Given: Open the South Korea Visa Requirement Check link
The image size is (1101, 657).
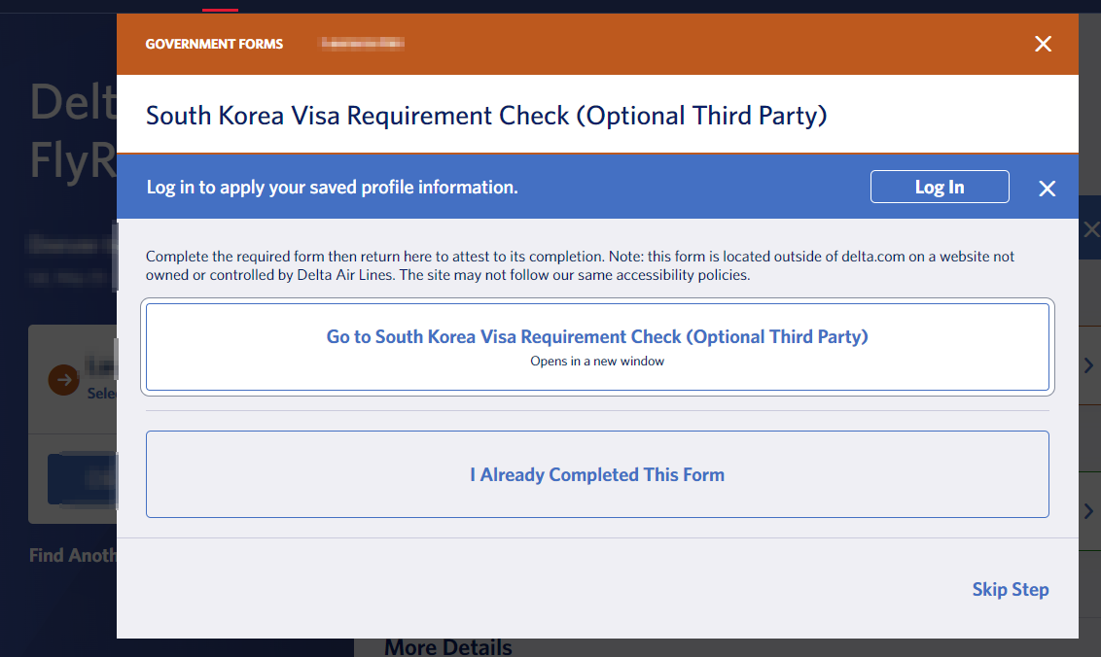Looking at the screenshot, I should point(597,337).
